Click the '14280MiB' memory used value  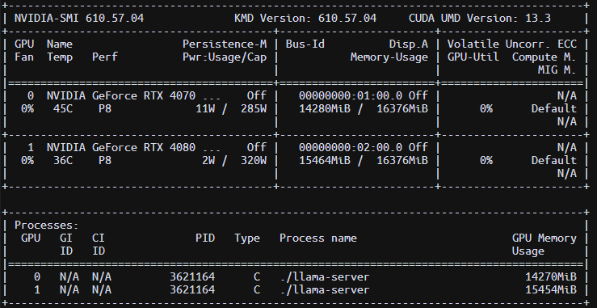[x=325, y=108]
